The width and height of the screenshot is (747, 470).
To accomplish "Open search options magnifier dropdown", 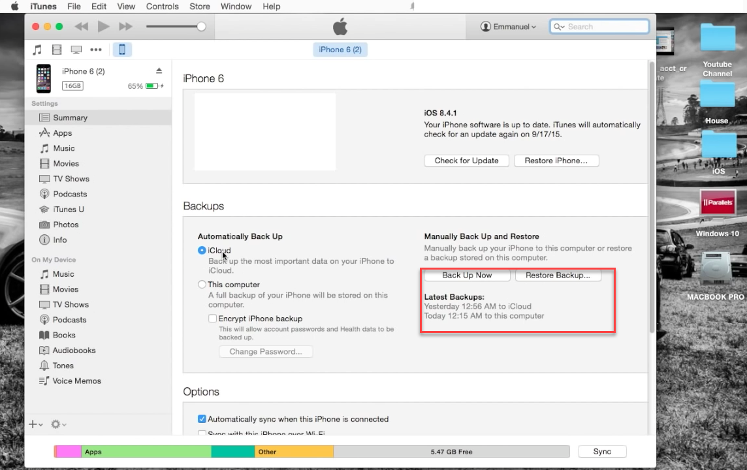I will click(x=559, y=27).
